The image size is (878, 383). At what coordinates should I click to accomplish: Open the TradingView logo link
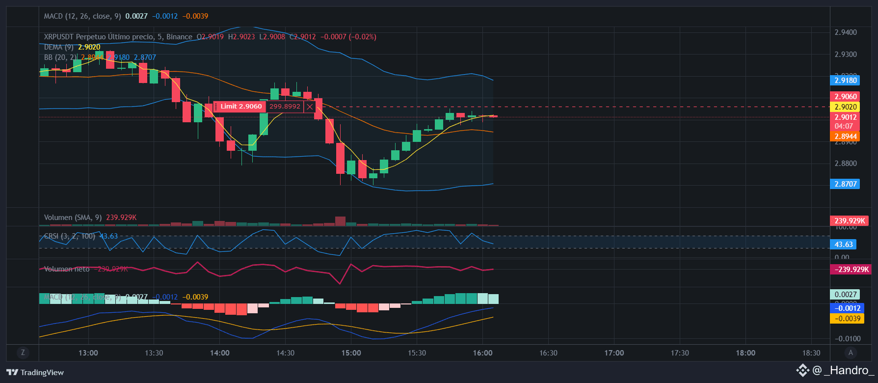click(x=35, y=372)
